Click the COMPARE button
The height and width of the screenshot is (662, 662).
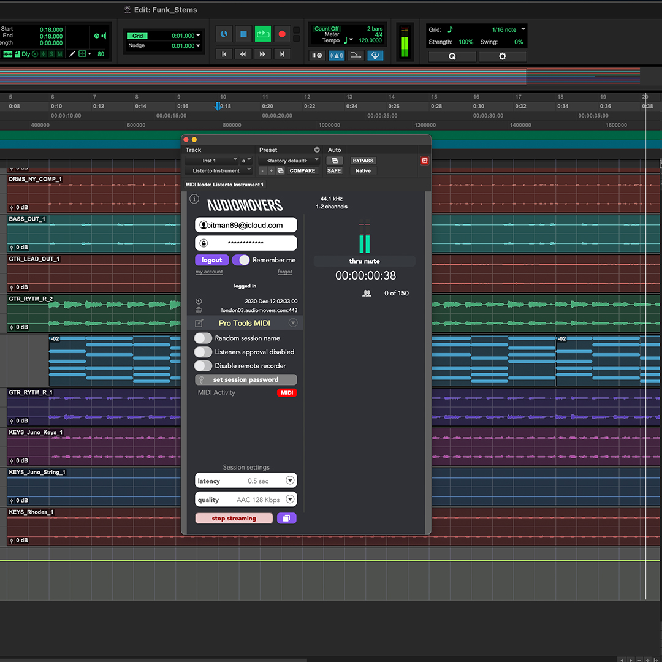click(x=302, y=171)
